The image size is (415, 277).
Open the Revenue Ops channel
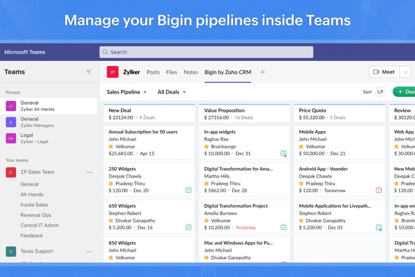(36, 215)
